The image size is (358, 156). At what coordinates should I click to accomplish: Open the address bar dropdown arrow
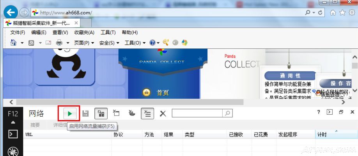(314, 13)
